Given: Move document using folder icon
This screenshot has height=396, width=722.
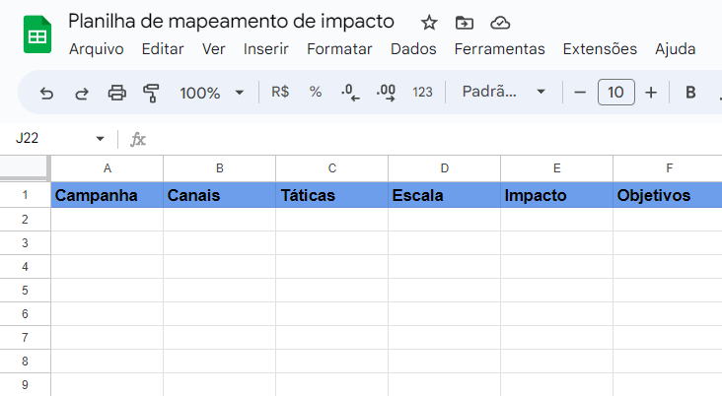Looking at the screenshot, I should pos(465,22).
